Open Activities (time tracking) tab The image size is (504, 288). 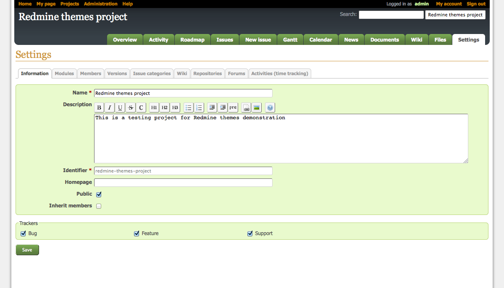280,73
